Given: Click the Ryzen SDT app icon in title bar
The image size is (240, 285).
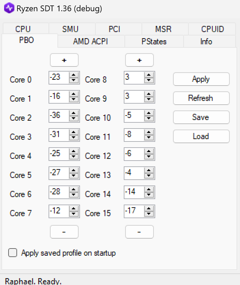Looking at the screenshot, I should [x=9, y=8].
